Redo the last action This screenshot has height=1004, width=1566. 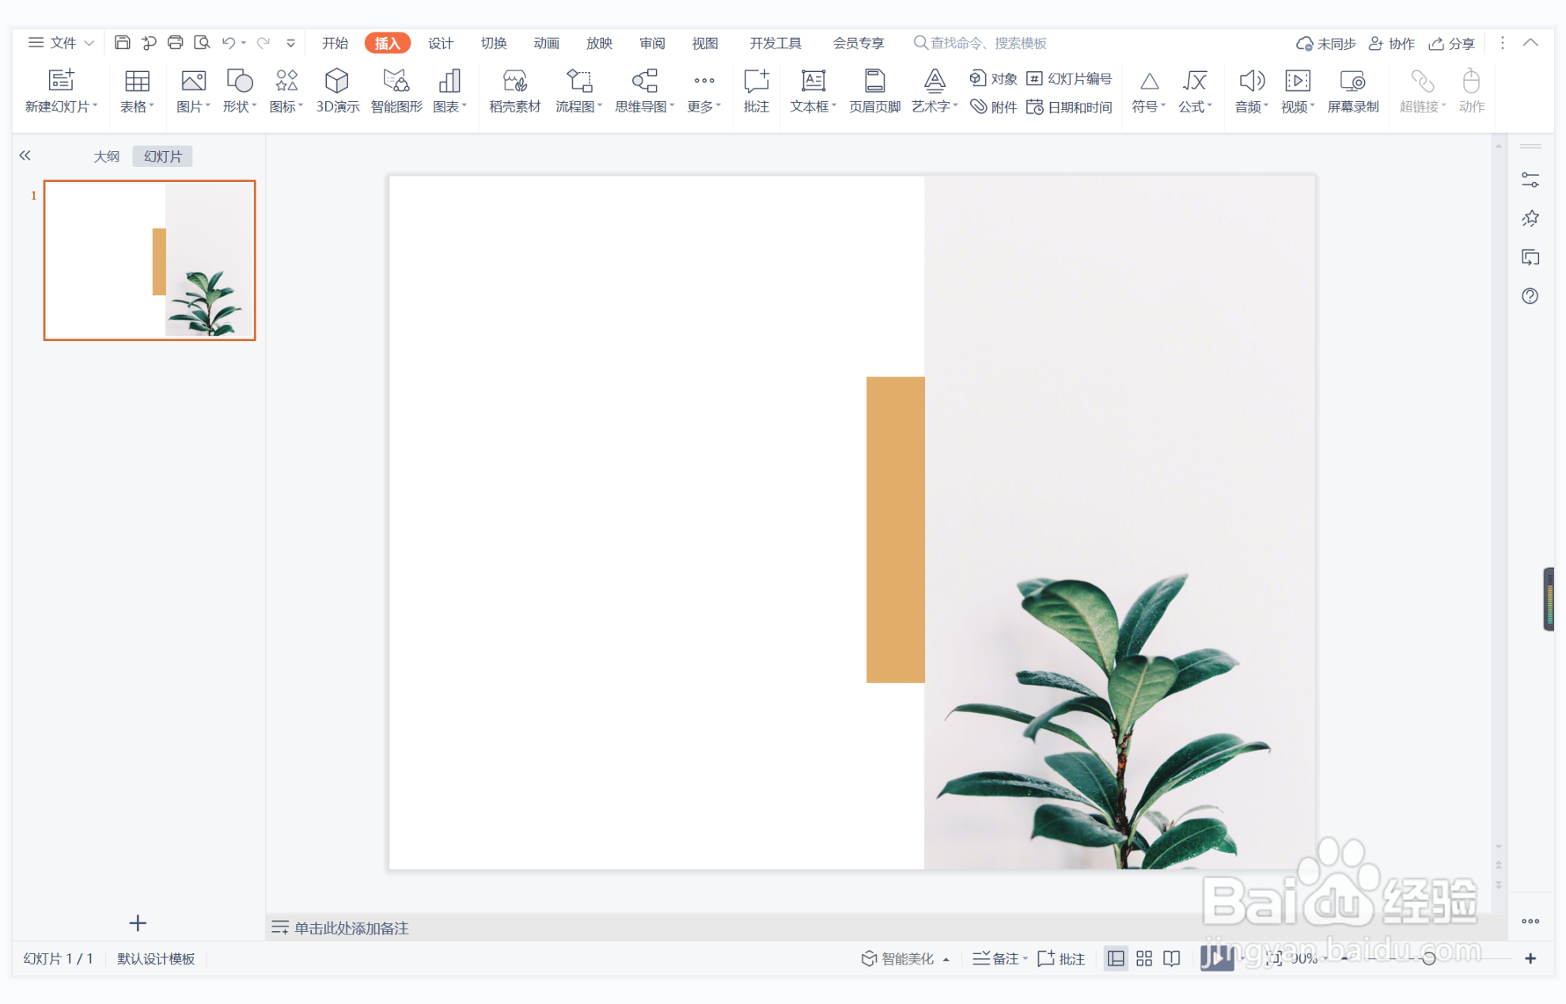point(264,43)
